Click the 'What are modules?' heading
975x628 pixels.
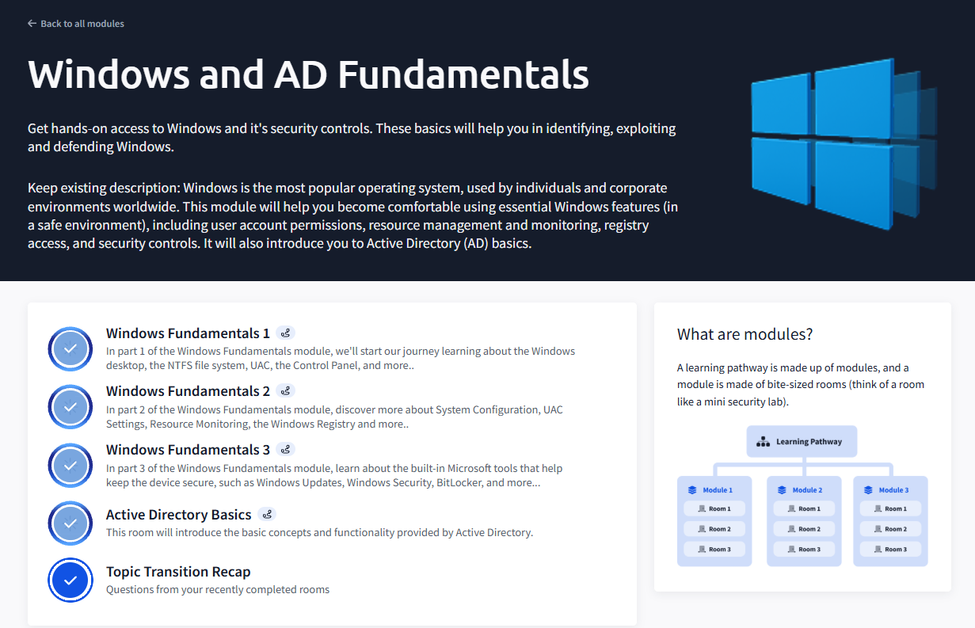[x=745, y=334]
